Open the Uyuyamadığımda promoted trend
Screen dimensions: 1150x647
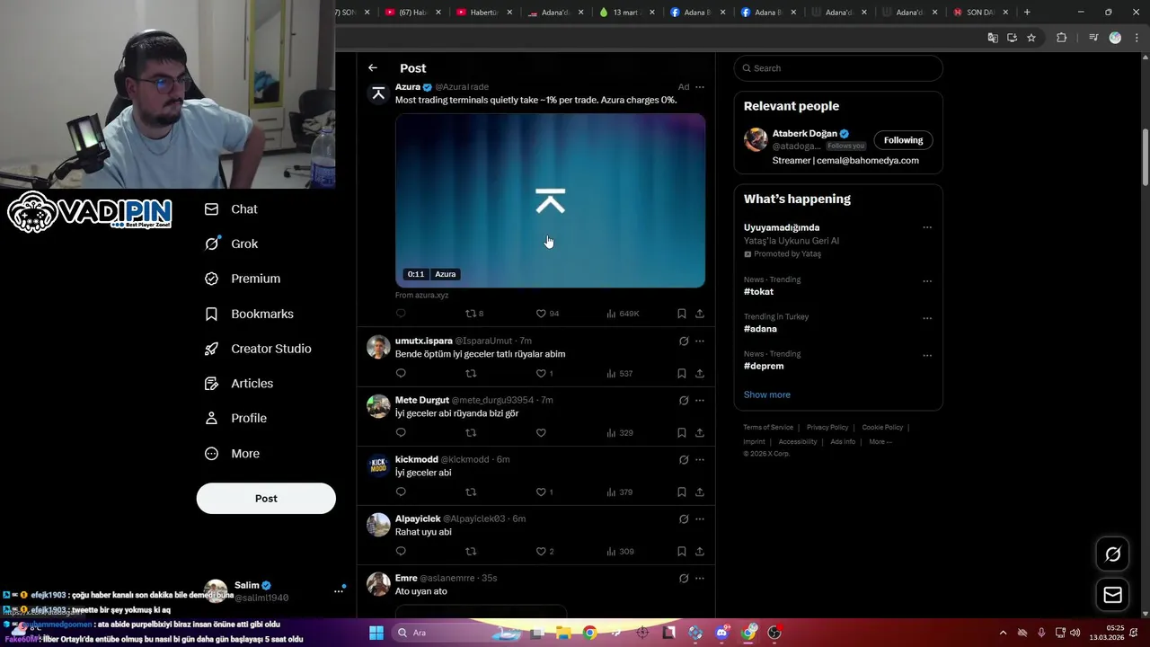pyautogui.click(x=782, y=227)
